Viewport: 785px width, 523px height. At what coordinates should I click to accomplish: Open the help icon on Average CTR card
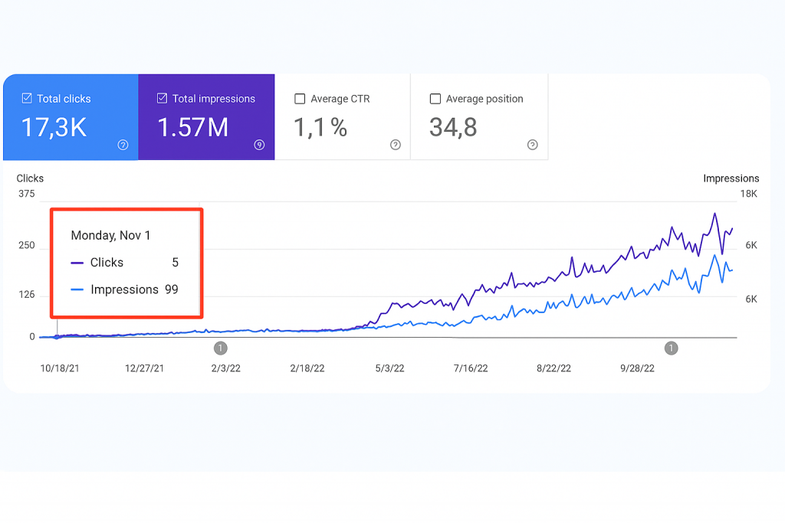[x=396, y=145]
